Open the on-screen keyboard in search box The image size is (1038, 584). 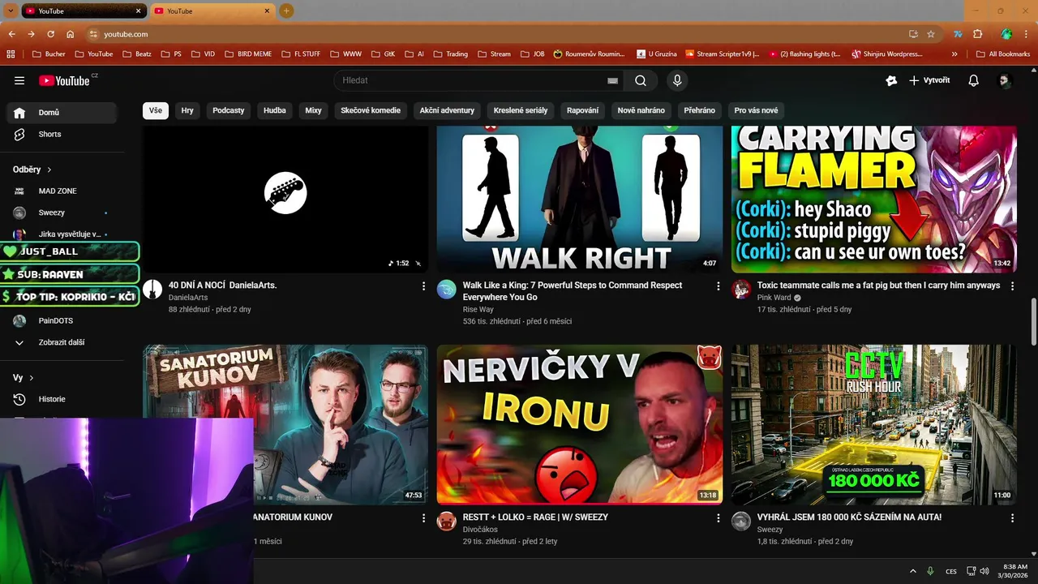[x=612, y=80]
